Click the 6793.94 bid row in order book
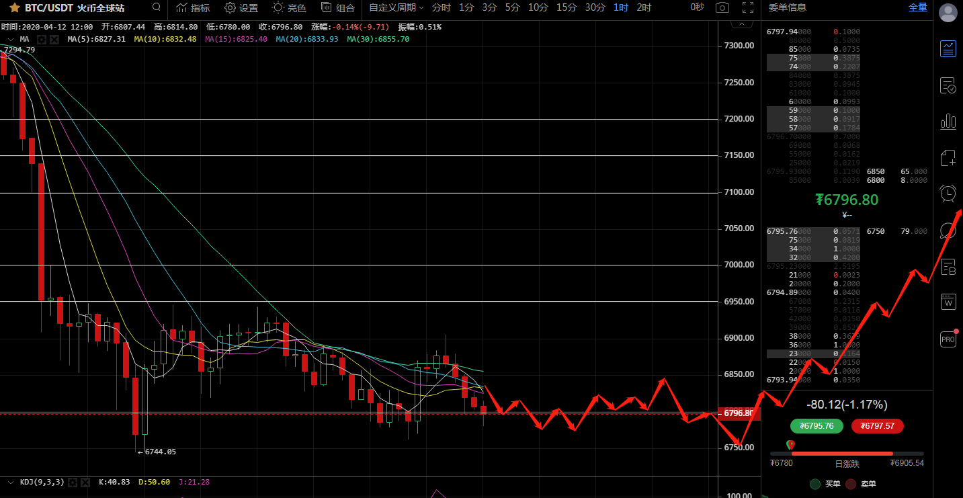The height and width of the screenshot is (498, 963). tap(813, 380)
